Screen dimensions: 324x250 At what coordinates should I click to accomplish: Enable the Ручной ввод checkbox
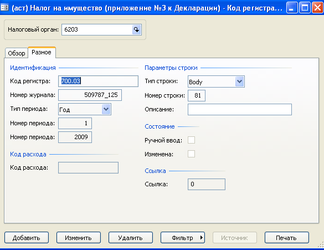point(191,140)
